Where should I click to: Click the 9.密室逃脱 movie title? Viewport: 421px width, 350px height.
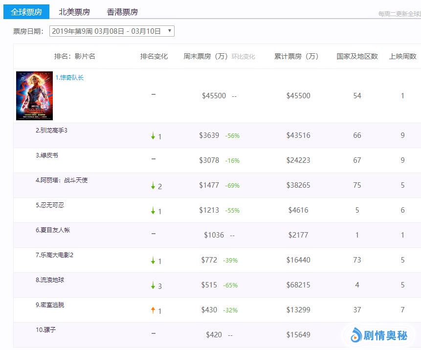(50, 305)
